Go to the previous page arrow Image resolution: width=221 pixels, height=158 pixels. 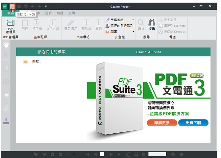[95, 155]
